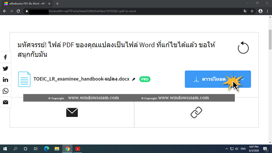Rename file with the pencil icon
The width and height of the screenshot is (272, 153).
134,79
